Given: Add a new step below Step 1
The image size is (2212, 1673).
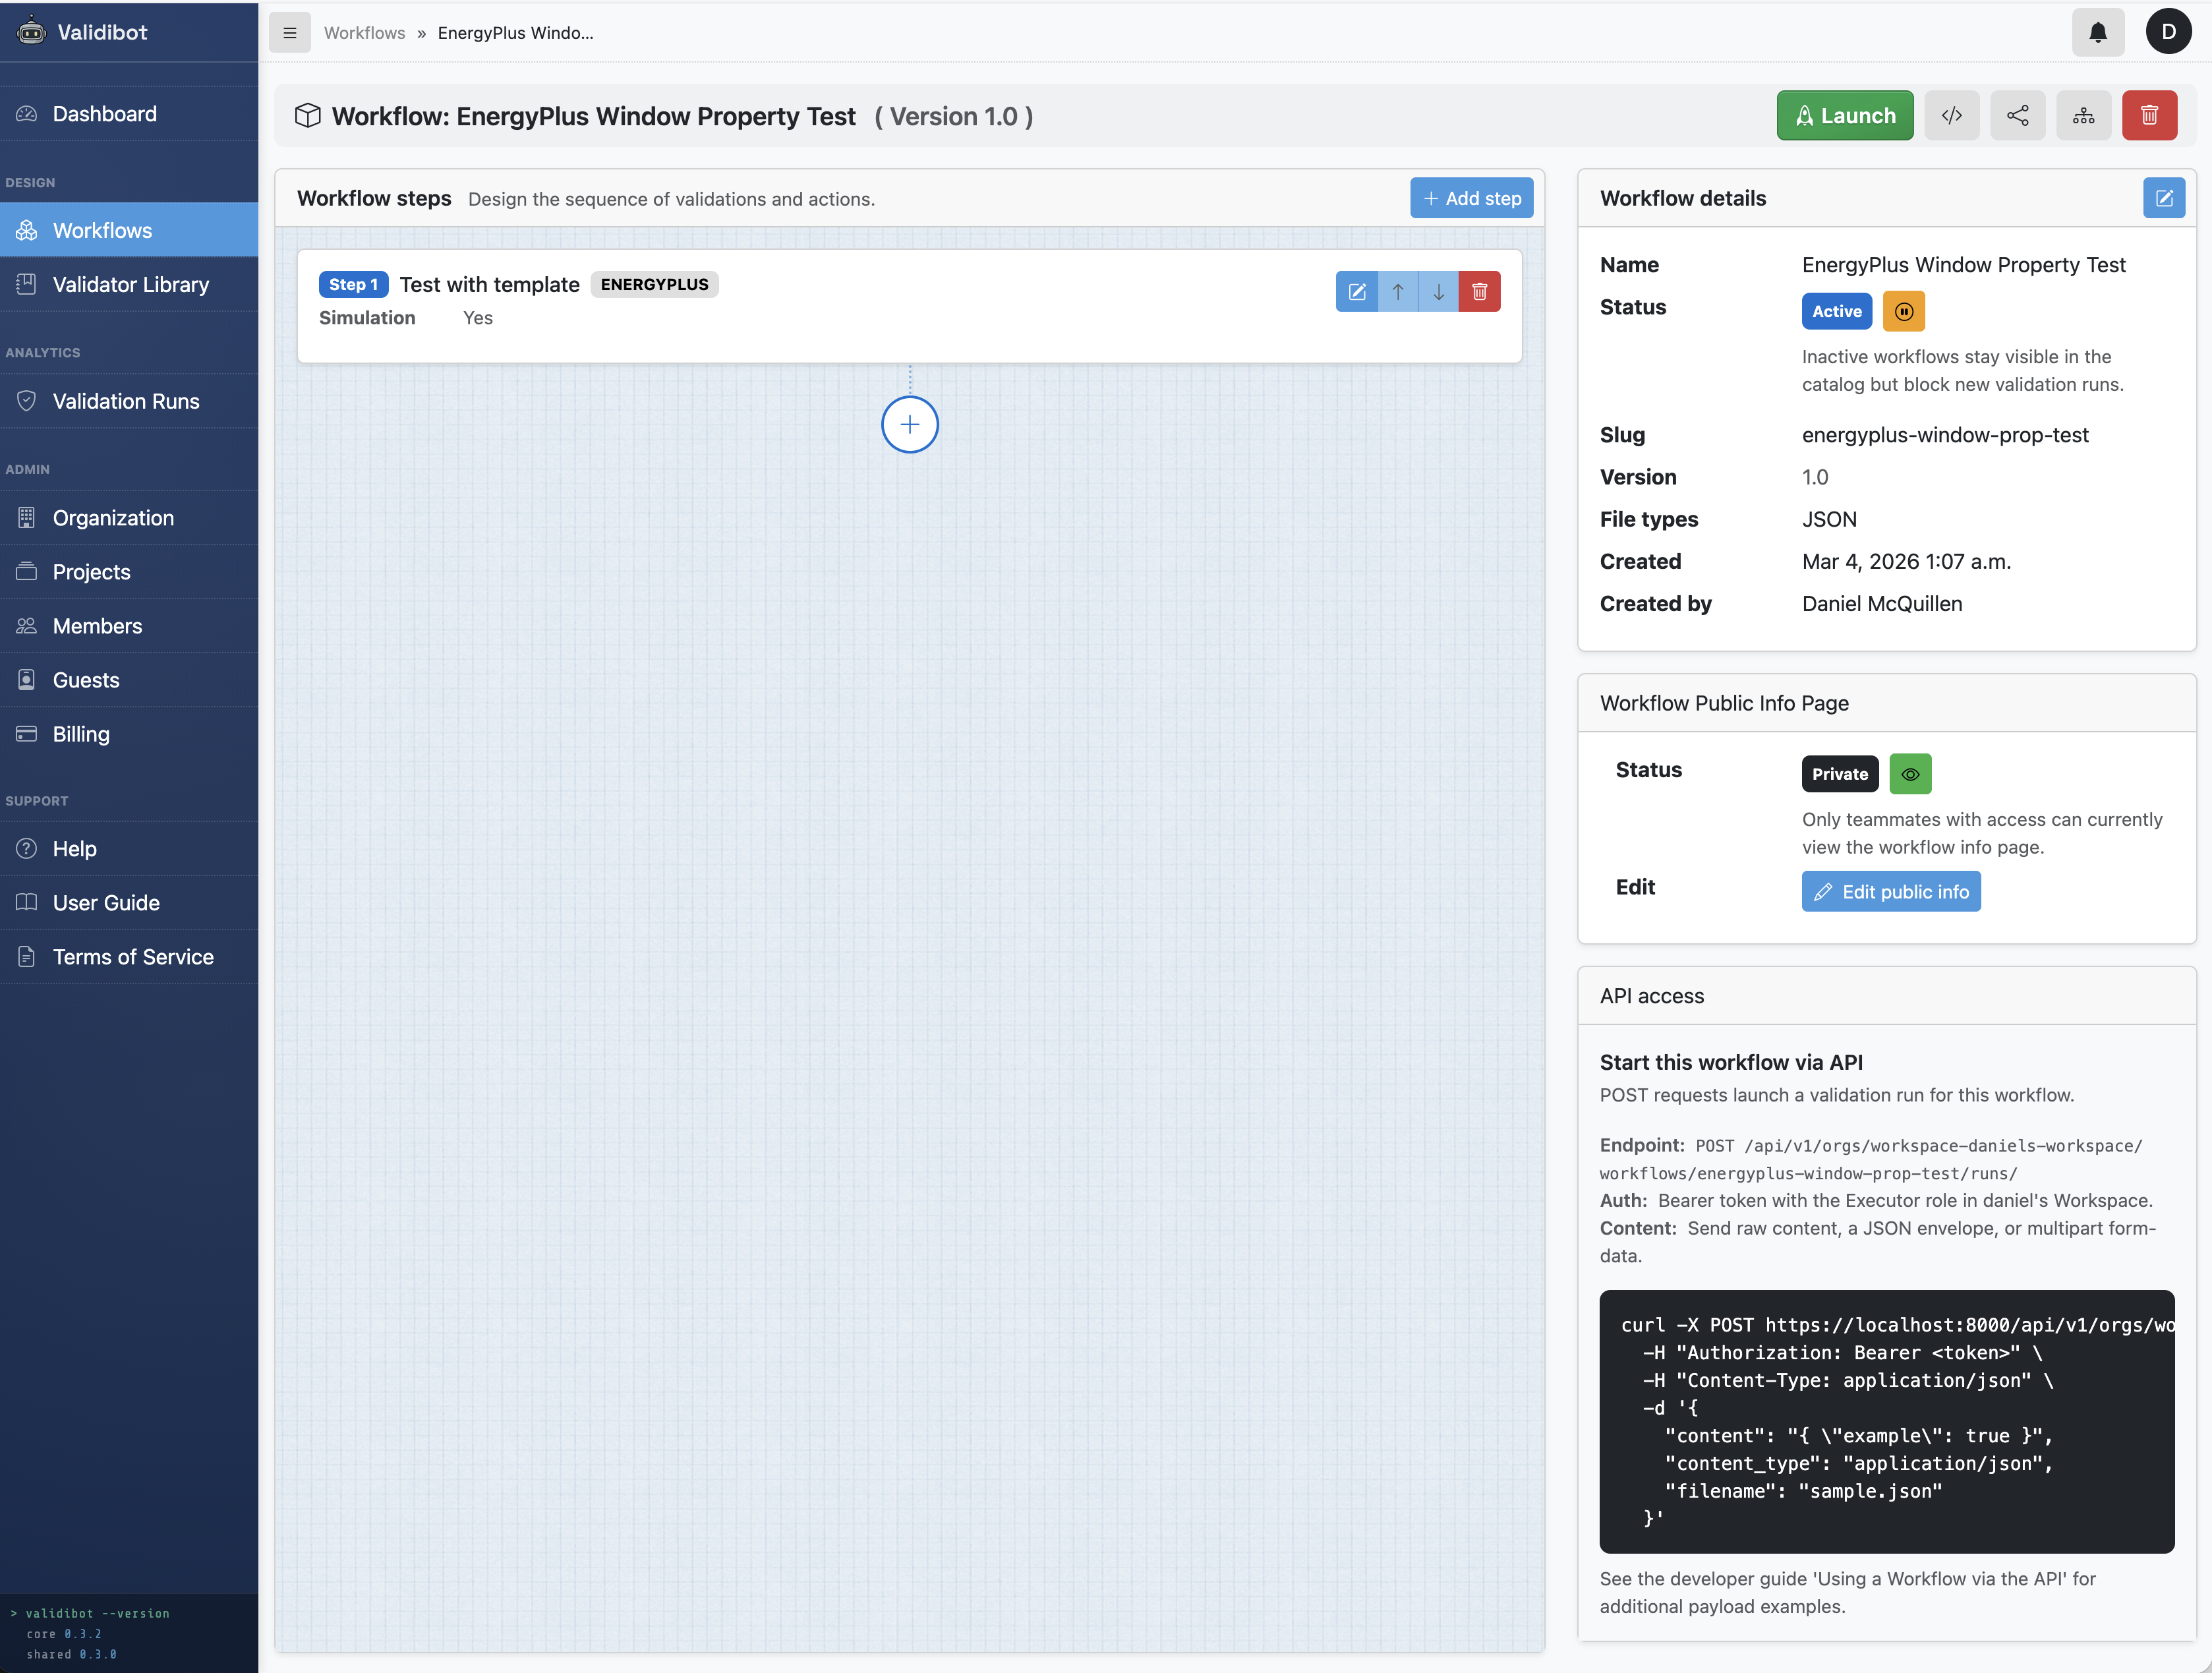Looking at the screenshot, I should [x=908, y=424].
